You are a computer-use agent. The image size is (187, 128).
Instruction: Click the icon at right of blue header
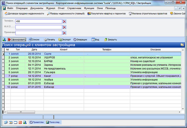point(182,45)
